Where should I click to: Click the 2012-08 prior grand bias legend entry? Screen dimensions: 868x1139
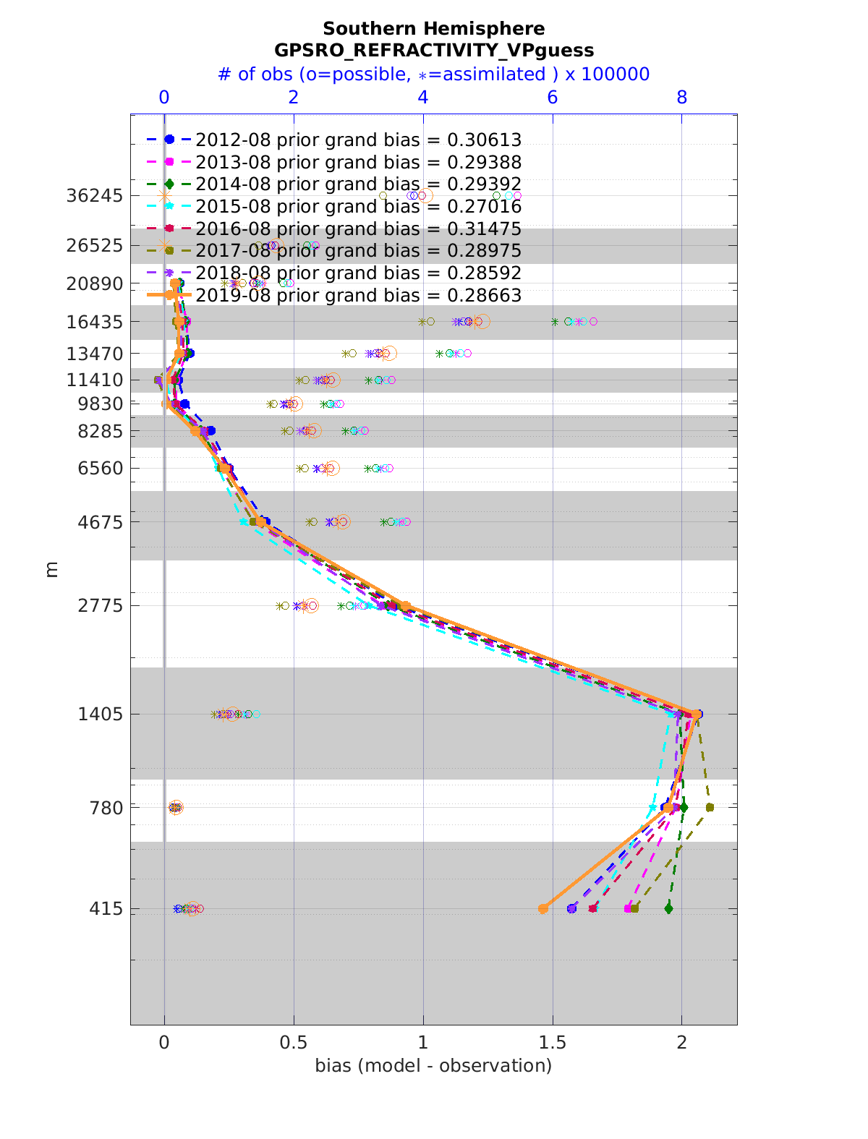pyautogui.click(x=358, y=140)
